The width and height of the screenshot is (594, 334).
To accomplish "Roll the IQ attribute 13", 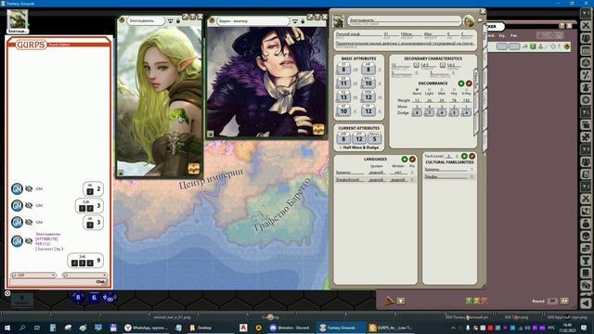I will [x=343, y=96].
